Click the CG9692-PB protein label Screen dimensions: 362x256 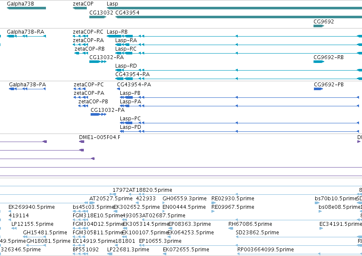pos(329,85)
